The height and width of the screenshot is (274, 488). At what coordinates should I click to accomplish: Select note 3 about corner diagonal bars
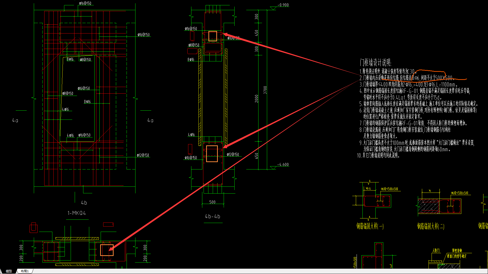click(x=408, y=84)
